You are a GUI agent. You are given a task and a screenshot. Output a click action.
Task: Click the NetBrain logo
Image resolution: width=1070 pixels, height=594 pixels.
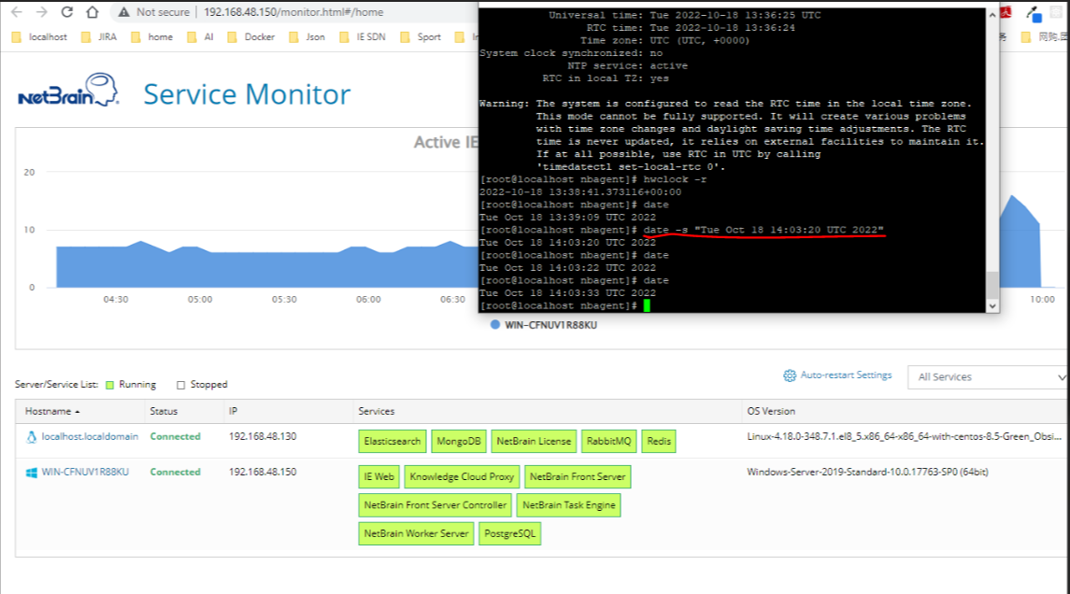68,91
